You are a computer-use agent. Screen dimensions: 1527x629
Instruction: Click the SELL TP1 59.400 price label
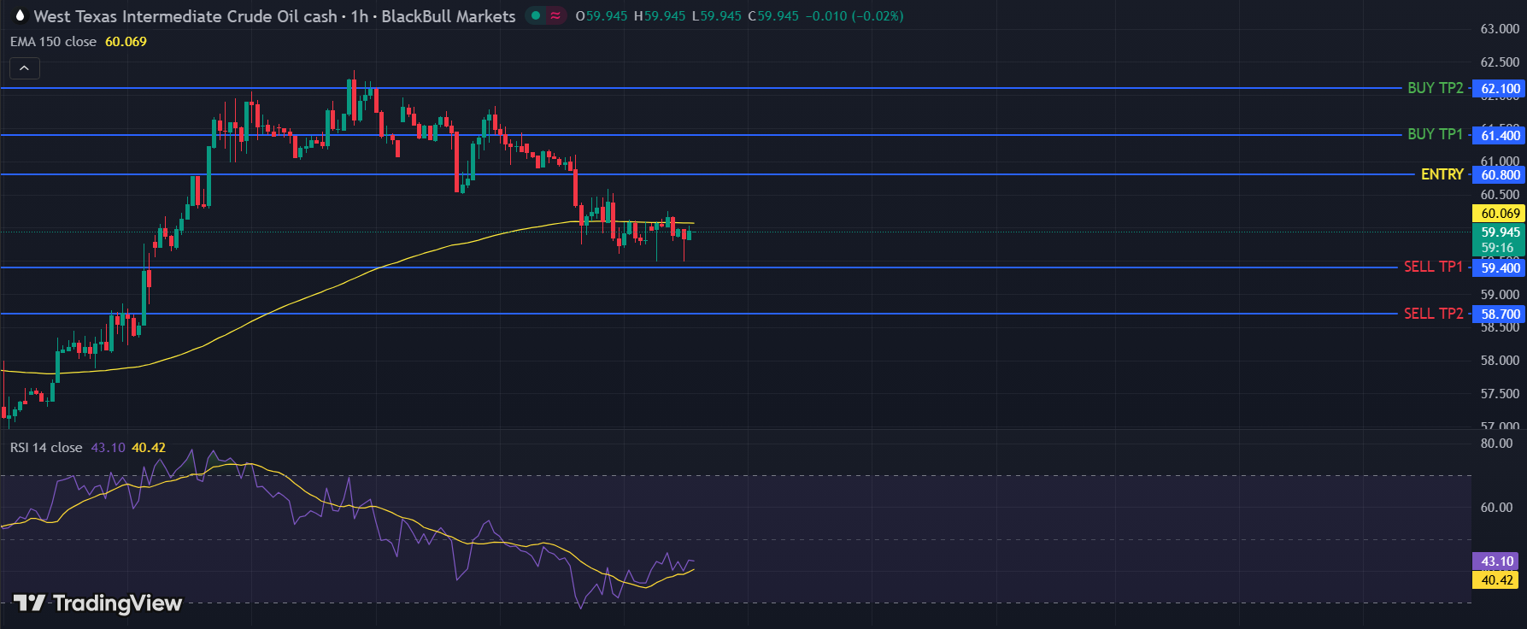click(1500, 268)
